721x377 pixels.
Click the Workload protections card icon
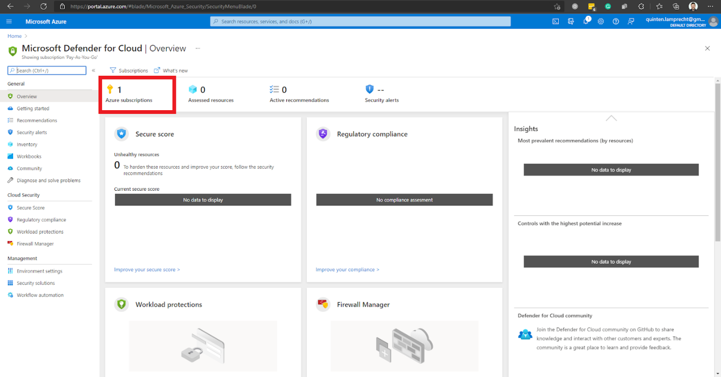point(121,304)
